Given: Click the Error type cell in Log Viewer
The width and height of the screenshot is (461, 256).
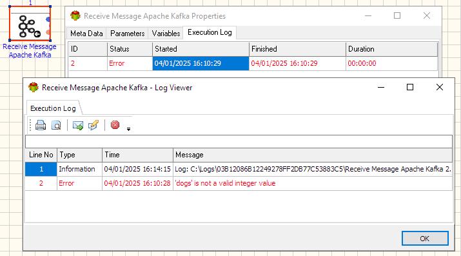Looking at the screenshot, I should [79, 183].
